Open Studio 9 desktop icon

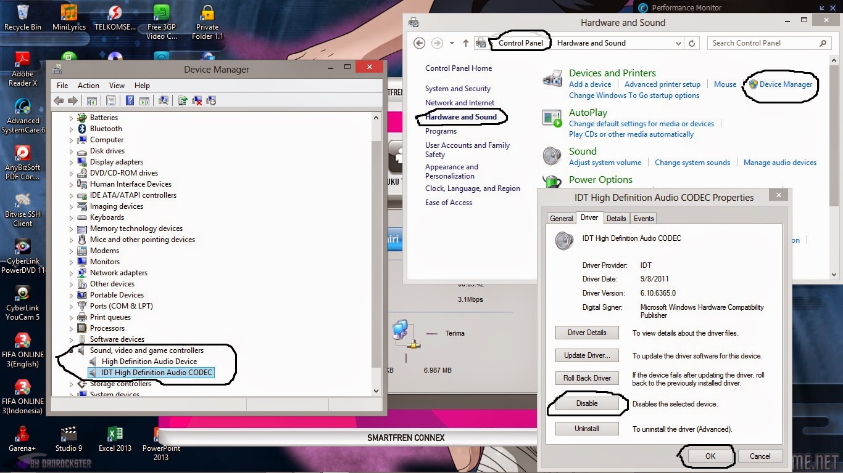click(x=69, y=439)
